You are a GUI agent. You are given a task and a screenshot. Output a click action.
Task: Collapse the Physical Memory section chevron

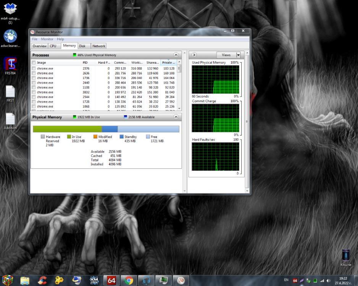point(176,117)
